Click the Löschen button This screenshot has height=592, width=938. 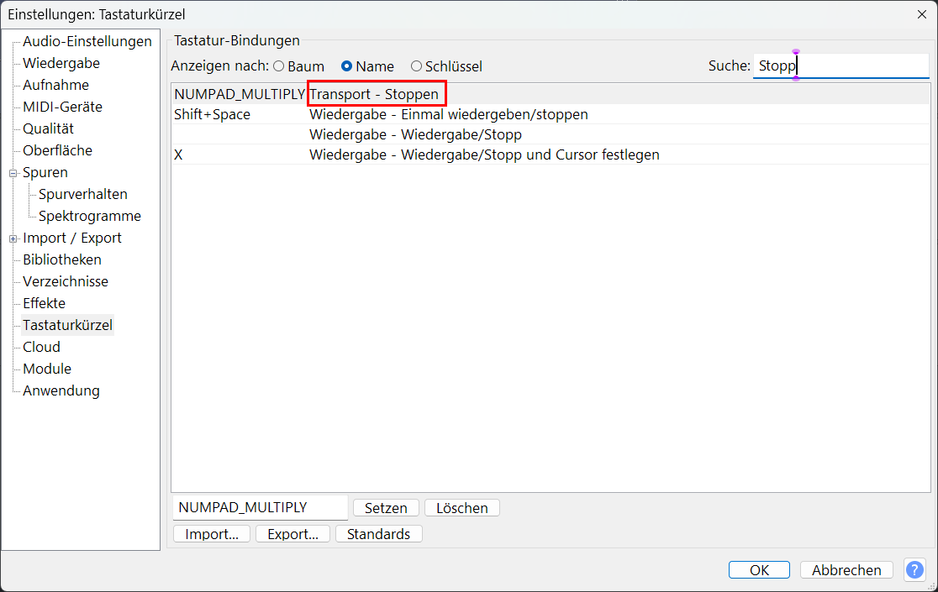461,508
